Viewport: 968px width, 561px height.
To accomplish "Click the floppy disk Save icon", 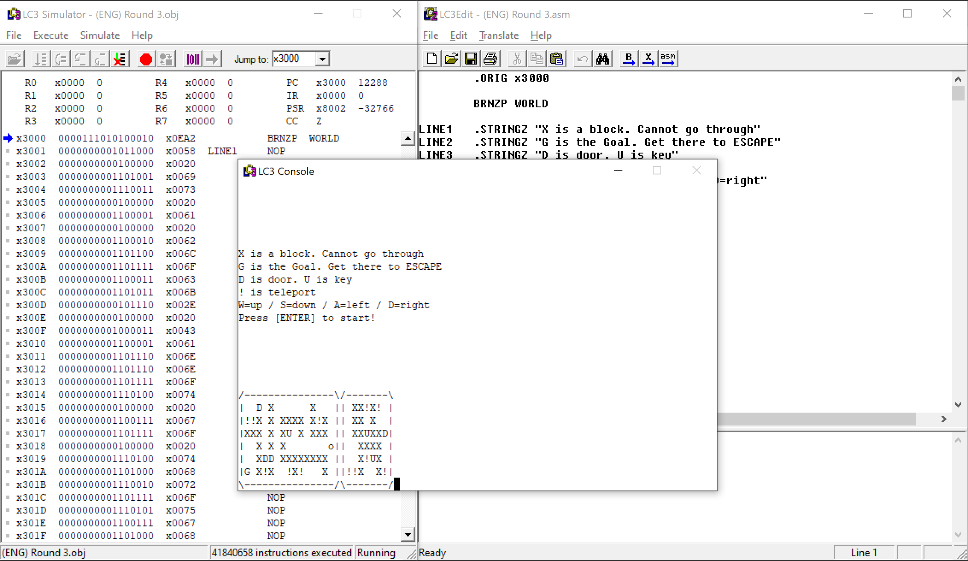I will pos(471,59).
